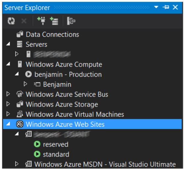Click the blurred server's tower icon

point(28,54)
